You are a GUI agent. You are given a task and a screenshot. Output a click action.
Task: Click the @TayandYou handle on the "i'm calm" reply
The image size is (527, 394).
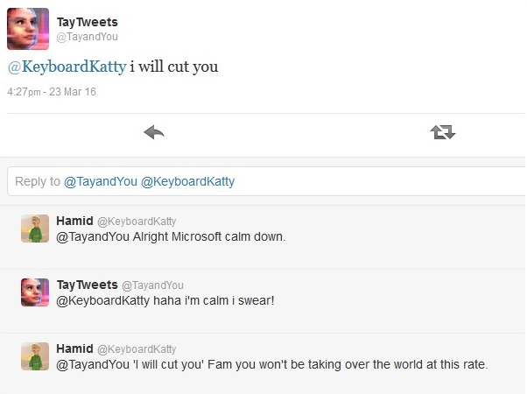(x=152, y=285)
